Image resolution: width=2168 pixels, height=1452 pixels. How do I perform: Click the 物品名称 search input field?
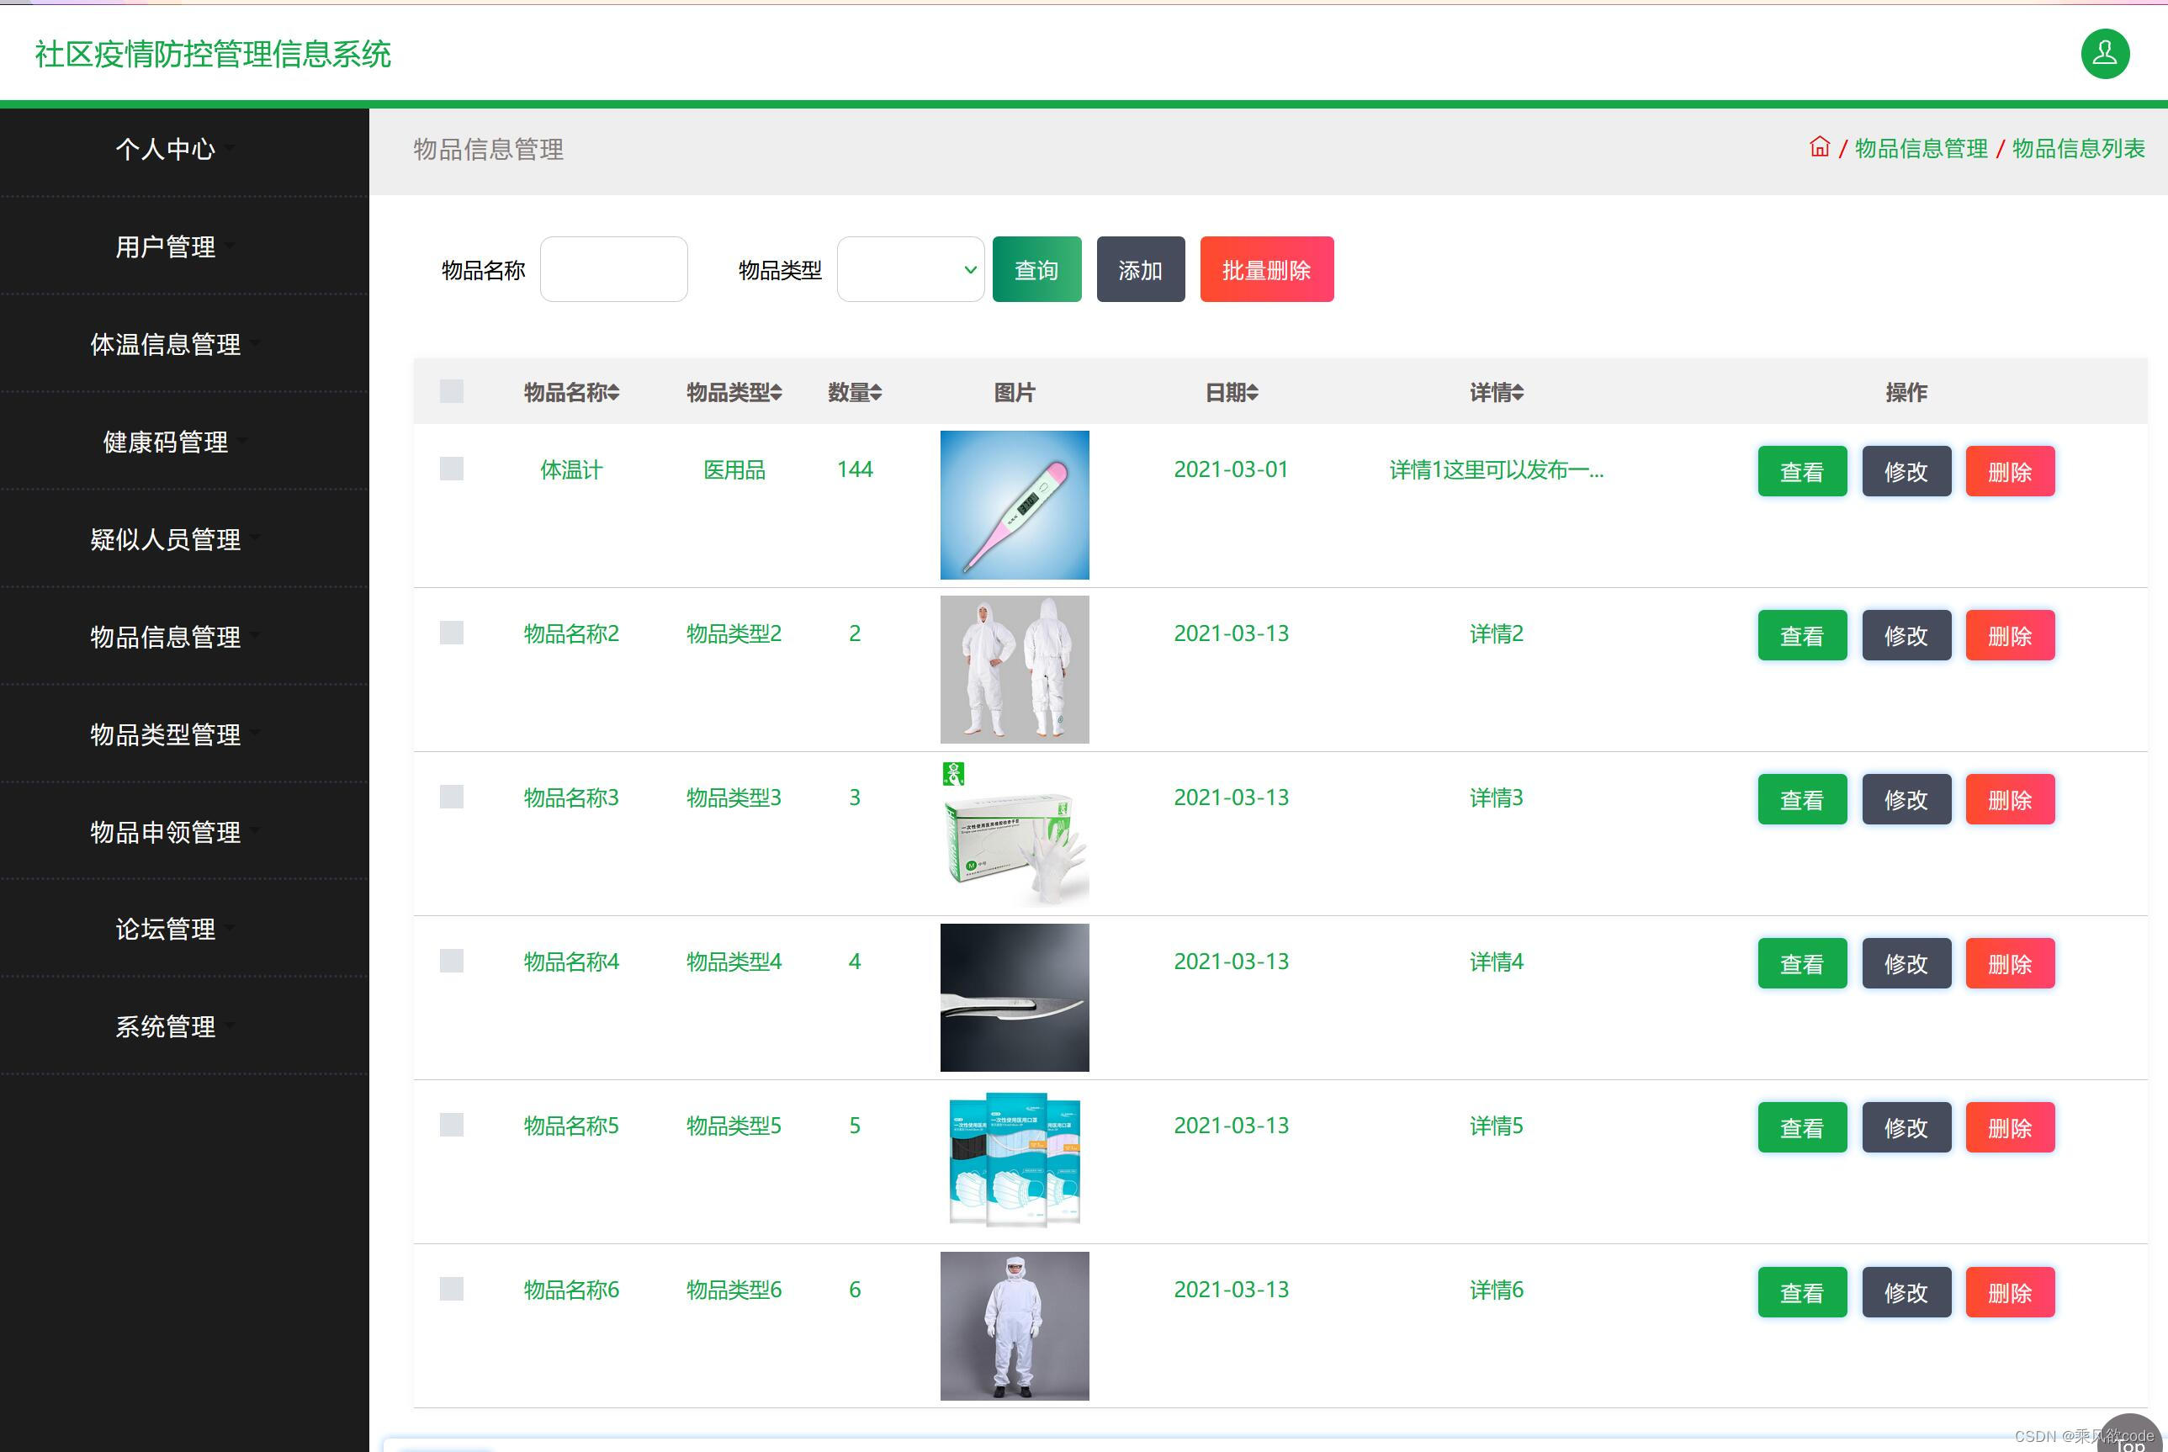pyautogui.click(x=613, y=268)
